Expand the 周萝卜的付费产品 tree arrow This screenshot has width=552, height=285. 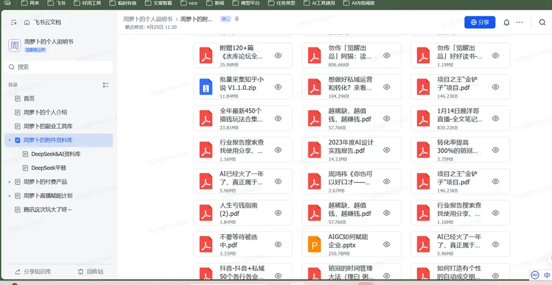pyautogui.click(x=9, y=182)
